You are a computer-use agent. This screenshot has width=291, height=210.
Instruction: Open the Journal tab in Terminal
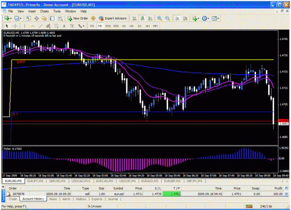coord(113,199)
